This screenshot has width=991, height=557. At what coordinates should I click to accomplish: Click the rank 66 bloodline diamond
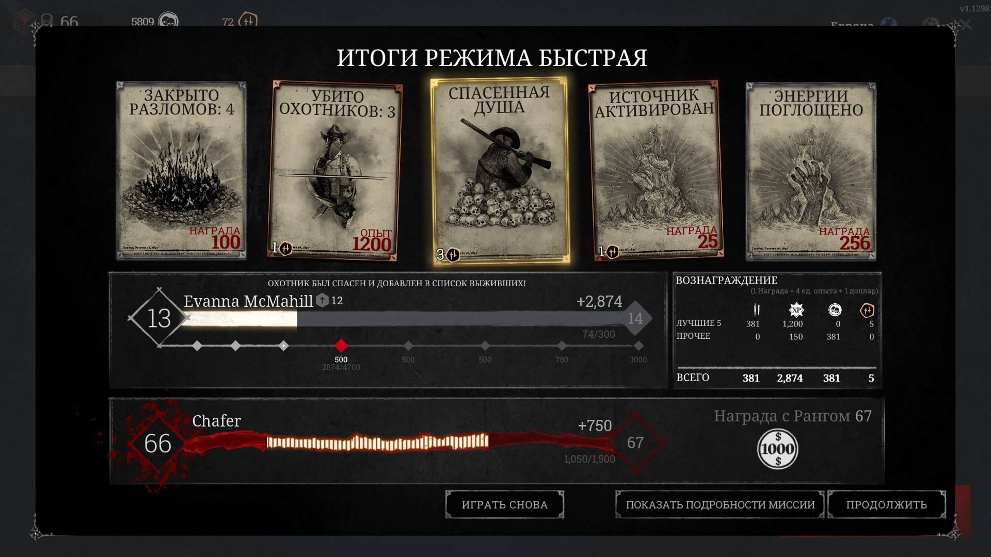pyautogui.click(x=157, y=444)
